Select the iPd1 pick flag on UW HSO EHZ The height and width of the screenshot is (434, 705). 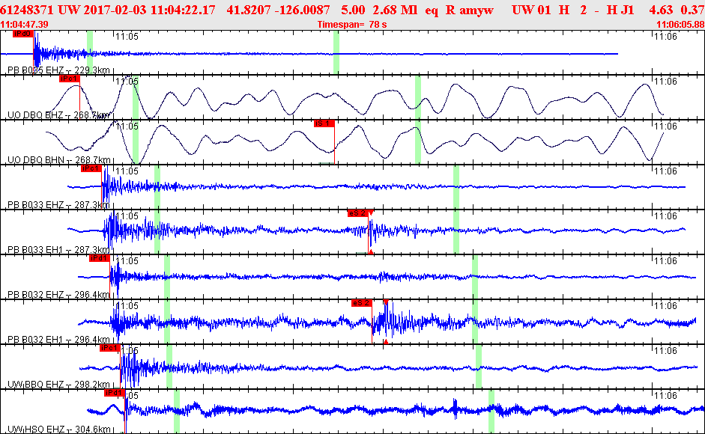[114, 393]
